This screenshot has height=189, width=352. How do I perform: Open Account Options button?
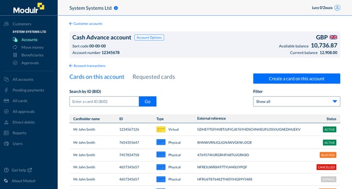point(149,38)
